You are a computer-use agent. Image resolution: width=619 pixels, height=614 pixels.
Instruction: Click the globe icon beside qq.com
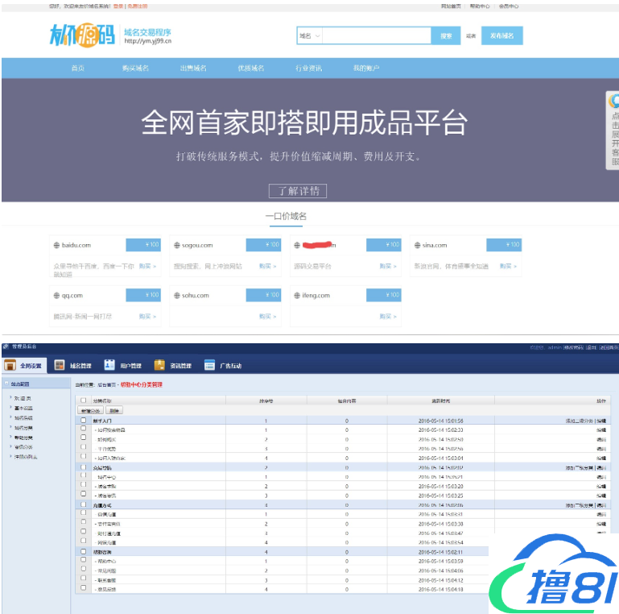(56, 296)
